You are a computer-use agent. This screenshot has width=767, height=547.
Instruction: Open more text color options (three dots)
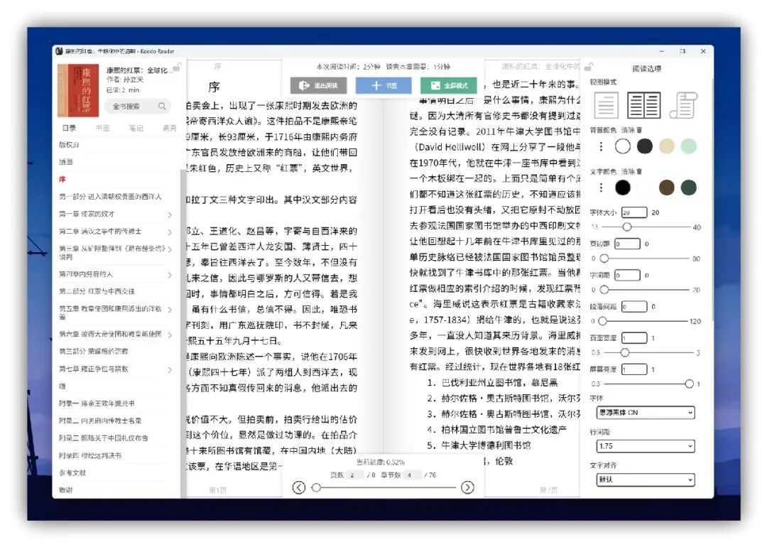point(602,188)
